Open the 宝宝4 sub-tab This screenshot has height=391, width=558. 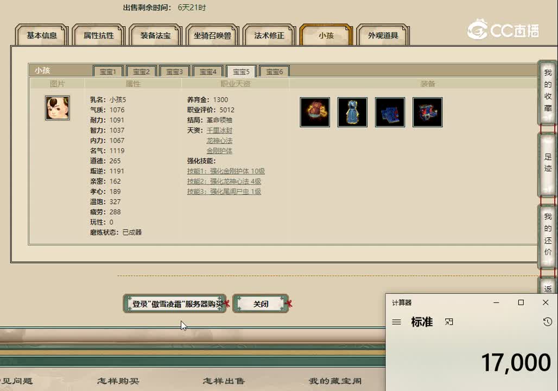tap(208, 71)
